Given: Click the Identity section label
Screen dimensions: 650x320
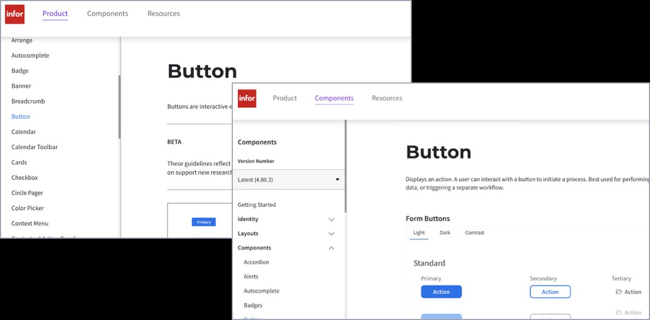Looking at the screenshot, I should pos(248,219).
